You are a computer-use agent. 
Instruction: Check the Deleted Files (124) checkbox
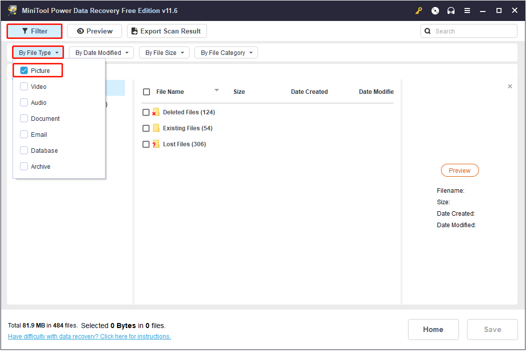(x=146, y=112)
